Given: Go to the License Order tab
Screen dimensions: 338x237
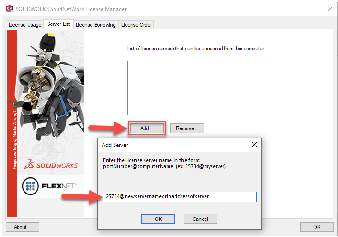Looking at the screenshot, I should click(x=136, y=25).
